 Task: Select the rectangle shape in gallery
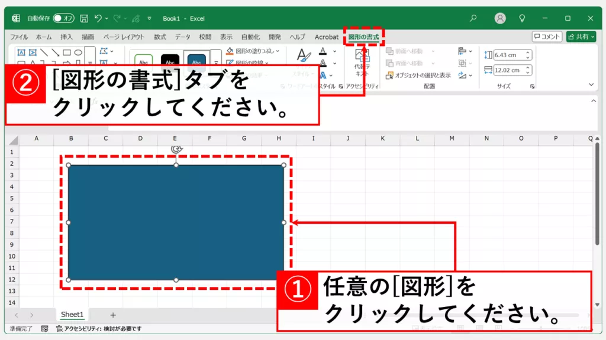click(x=67, y=53)
